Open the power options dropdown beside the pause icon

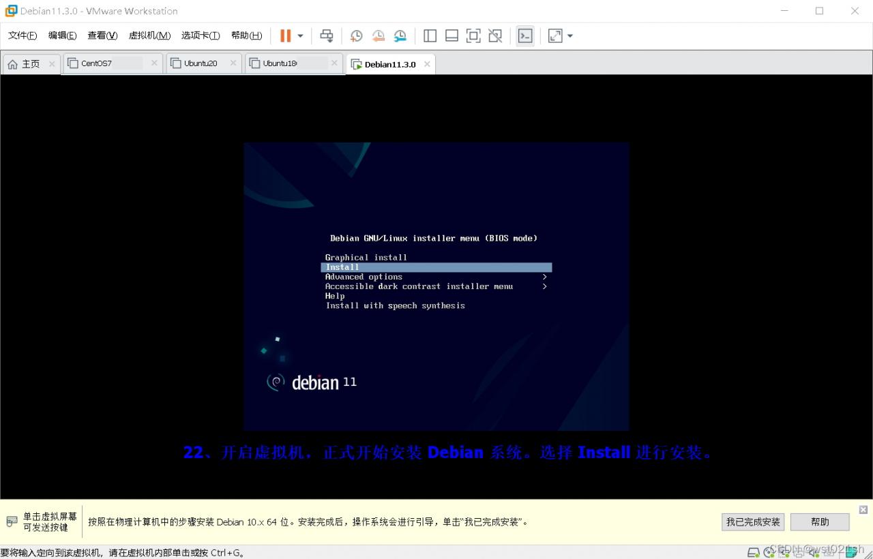[300, 35]
